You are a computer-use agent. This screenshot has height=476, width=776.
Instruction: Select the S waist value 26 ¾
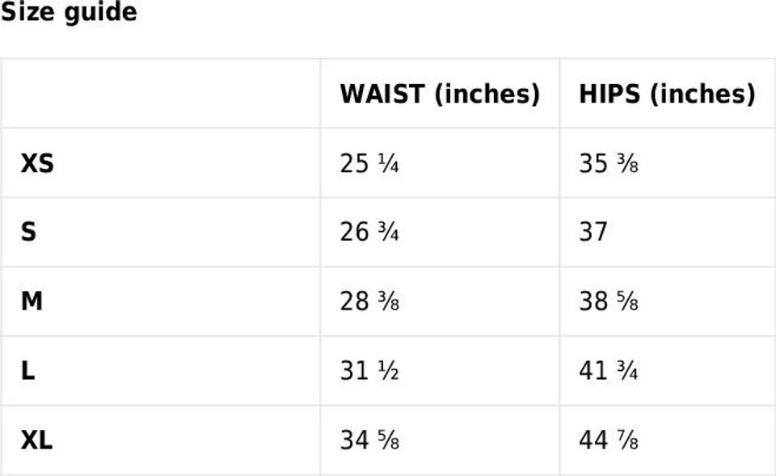pos(369,233)
